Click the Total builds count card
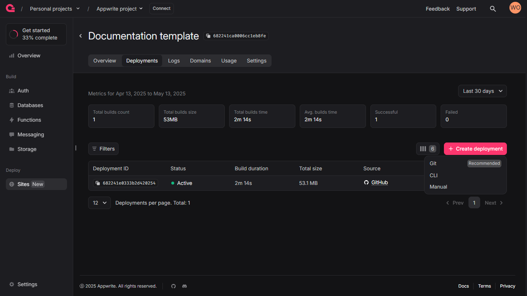The image size is (527, 296). pyautogui.click(x=121, y=116)
